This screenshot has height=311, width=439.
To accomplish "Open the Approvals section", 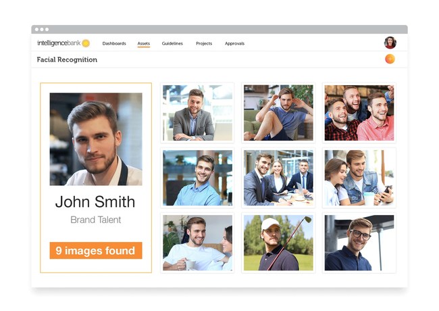I will pyautogui.click(x=234, y=43).
